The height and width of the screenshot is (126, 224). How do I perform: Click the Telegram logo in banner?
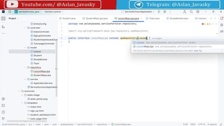pos(139,5)
